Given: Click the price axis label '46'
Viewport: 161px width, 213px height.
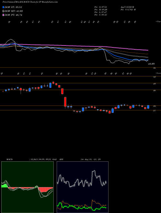Looking at the screenshot, I should [154, 90].
